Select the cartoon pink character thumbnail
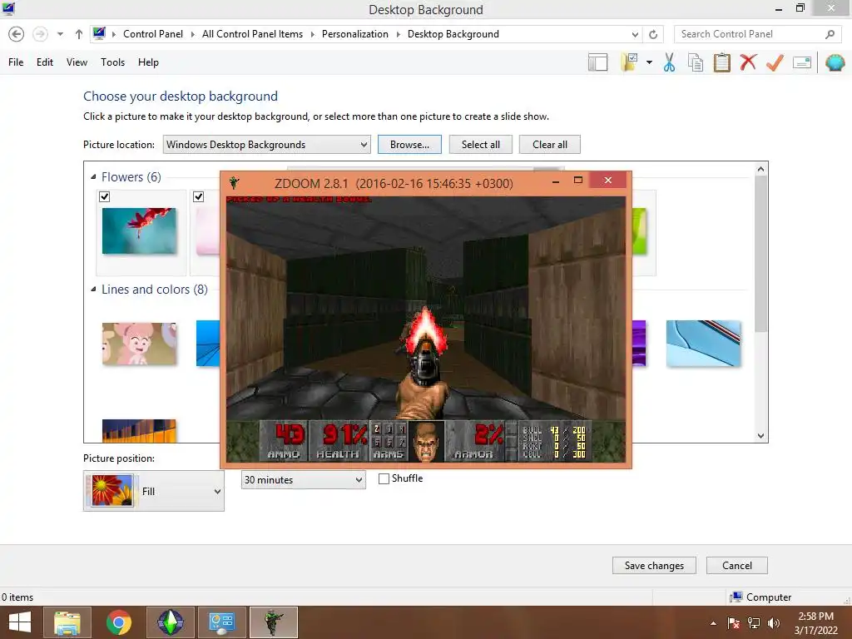Image resolution: width=852 pixels, height=639 pixels. 139,344
